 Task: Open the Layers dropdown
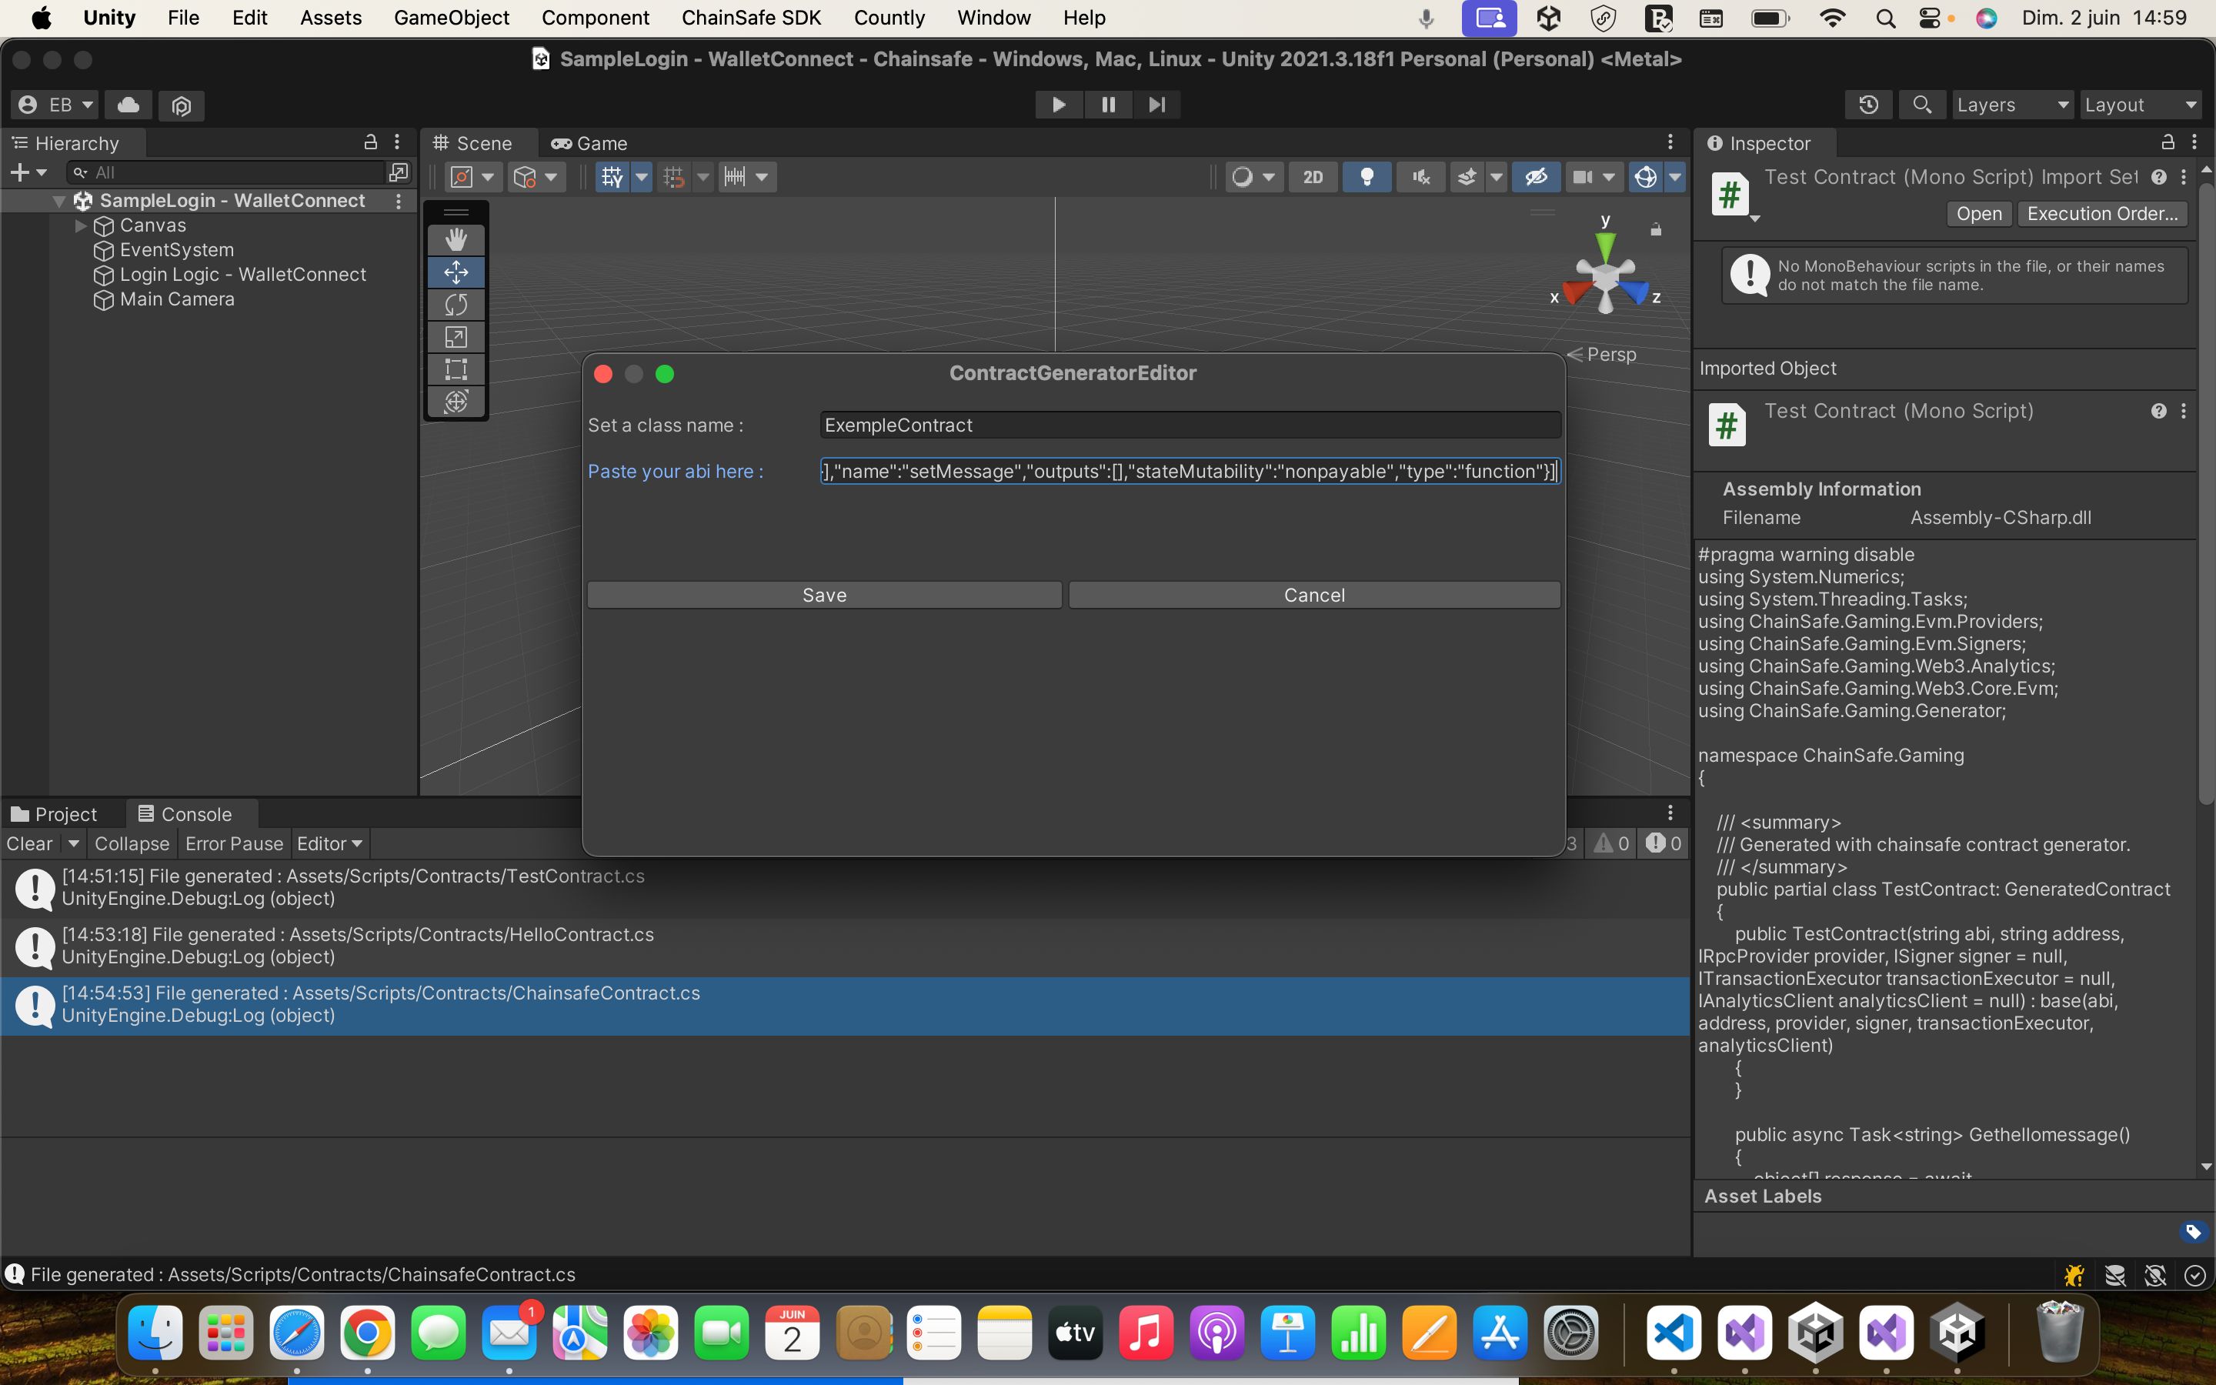(2012, 105)
